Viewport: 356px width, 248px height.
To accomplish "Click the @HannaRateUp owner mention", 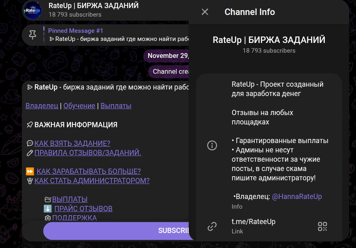I will click(297, 197).
